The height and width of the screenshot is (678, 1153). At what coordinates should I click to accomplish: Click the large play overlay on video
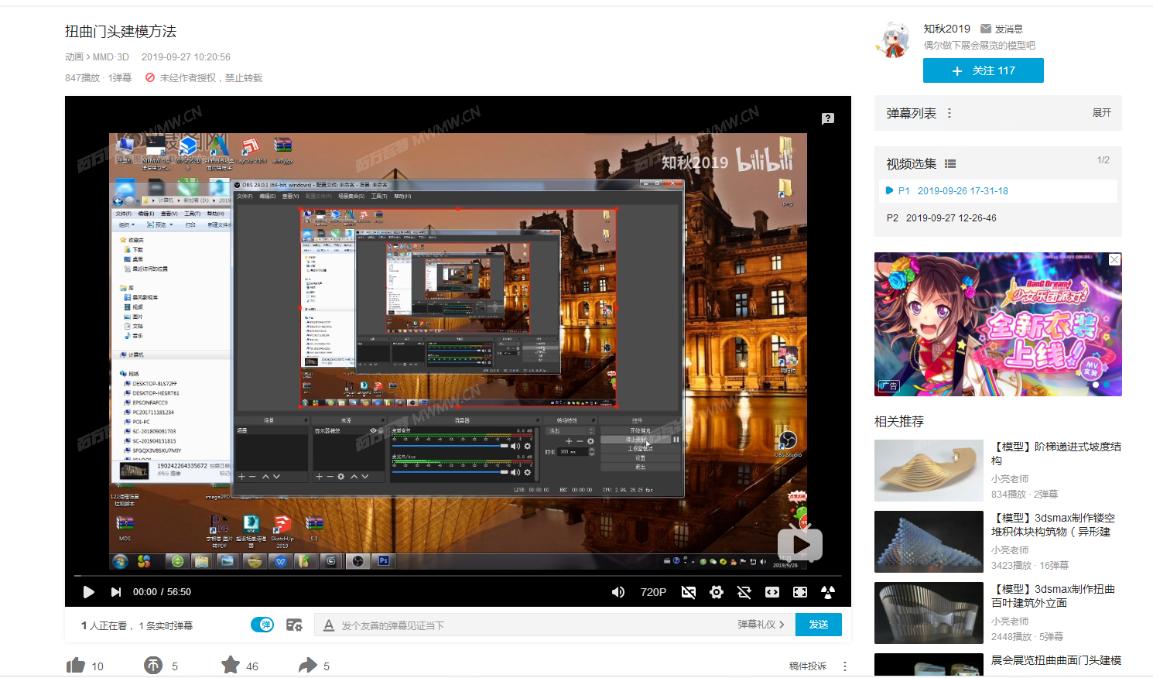(x=800, y=545)
